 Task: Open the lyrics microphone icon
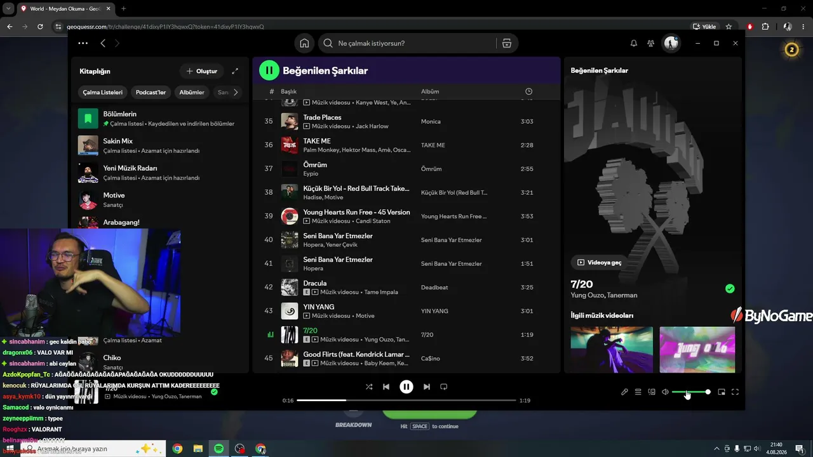624,392
